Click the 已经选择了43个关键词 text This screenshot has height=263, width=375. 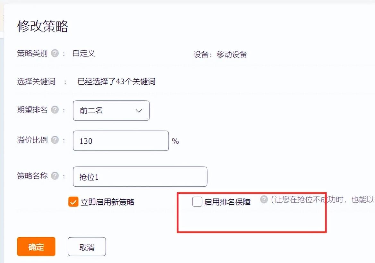point(116,81)
